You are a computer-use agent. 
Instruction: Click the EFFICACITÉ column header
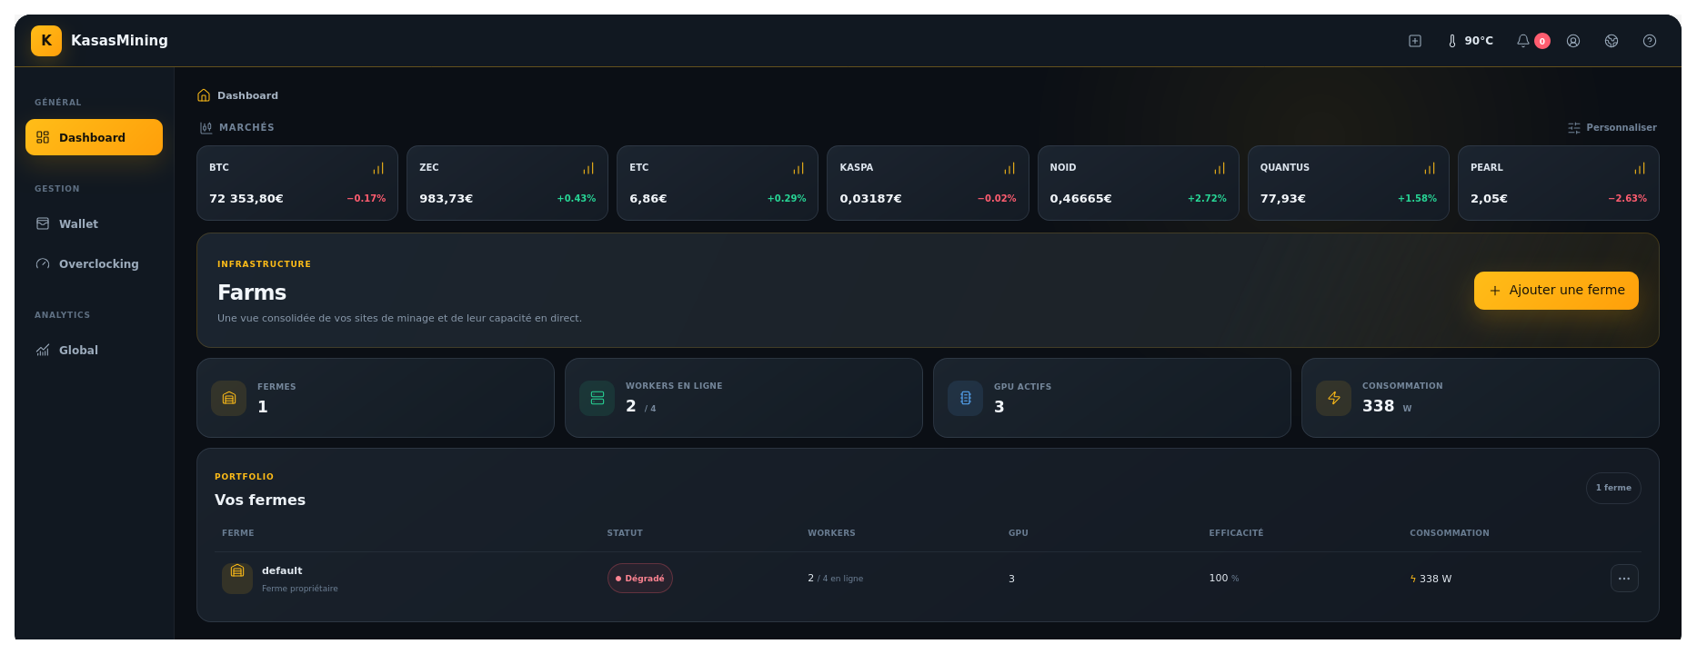coord(1236,533)
